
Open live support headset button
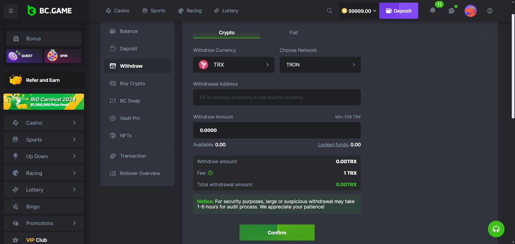pyautogui.click(x=496, y=229)
